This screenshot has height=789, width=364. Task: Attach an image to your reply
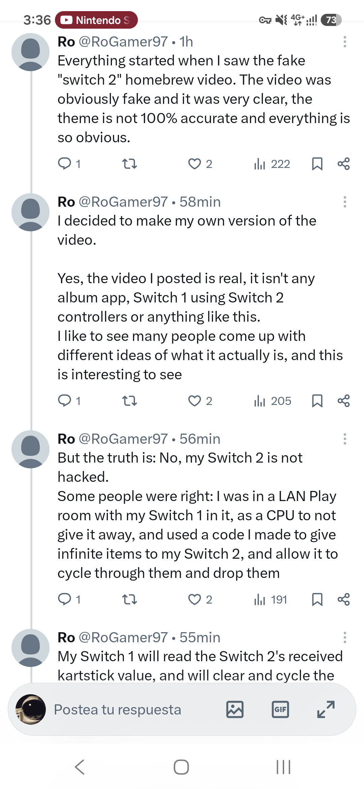235,709
